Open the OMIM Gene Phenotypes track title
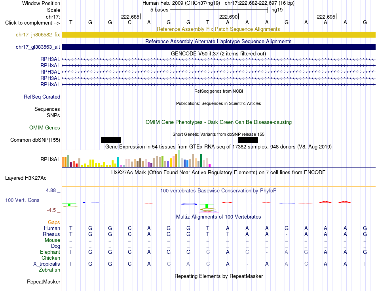Viewport: 376px width, 291px height. [x=218, y=122]
